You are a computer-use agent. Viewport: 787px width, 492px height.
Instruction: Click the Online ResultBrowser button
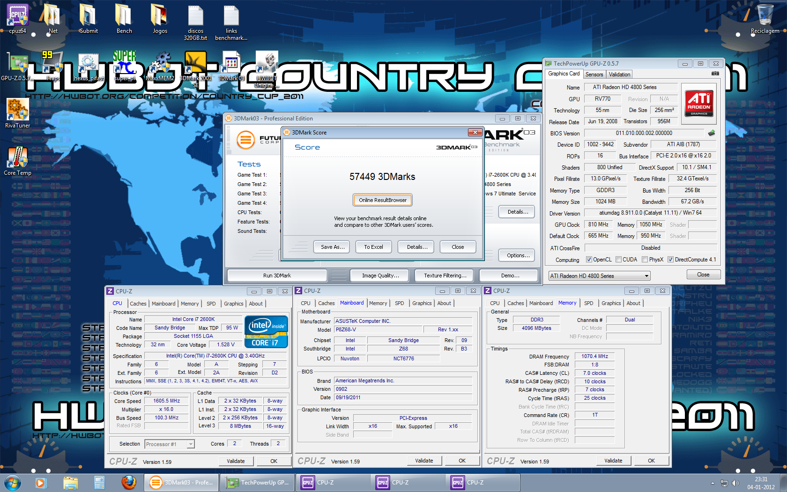click(x=383, y=200)
